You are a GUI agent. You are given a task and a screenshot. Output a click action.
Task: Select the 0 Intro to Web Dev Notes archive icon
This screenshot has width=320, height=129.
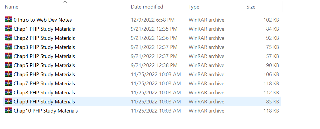click(9, 20)
